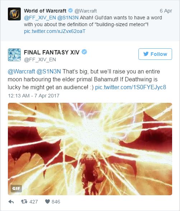180x211 pixels.
Task: Click FINAL FANTASY XIV verified badge
Action: (x=84, y=52)
